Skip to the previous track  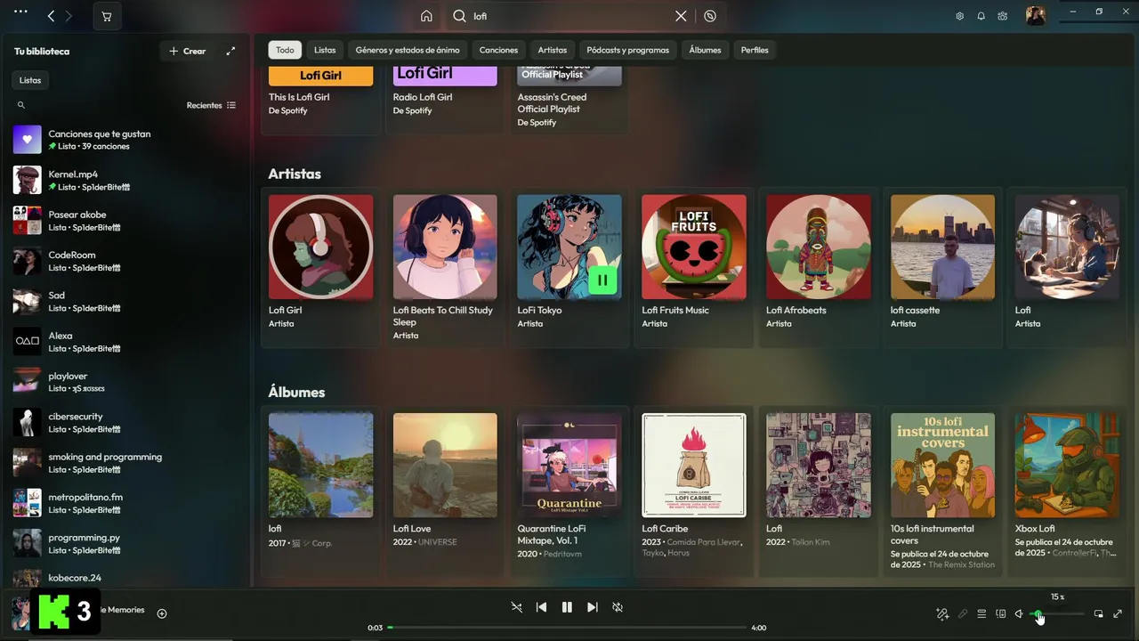(x=541, y=607)
